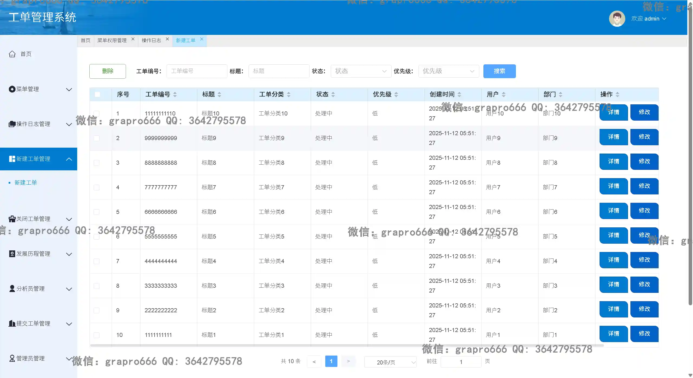Click the 提交工单管理 building icon
The width and height of the screenshot is (693, 378).
point(12,323)
